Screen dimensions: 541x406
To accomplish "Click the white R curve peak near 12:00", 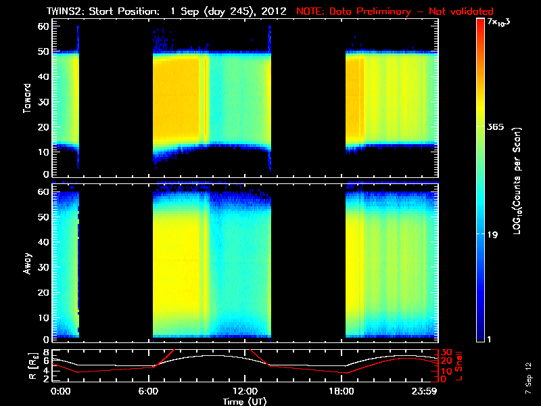I will (214, 355).
